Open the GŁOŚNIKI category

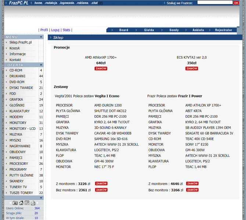17,105
